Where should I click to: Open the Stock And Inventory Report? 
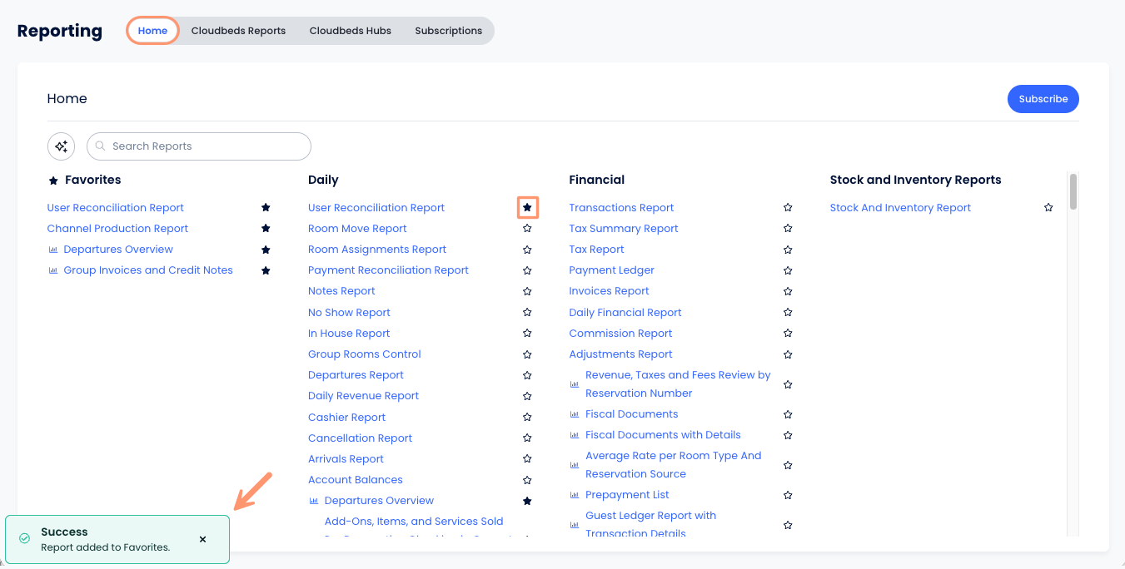[x=900, y=208]
